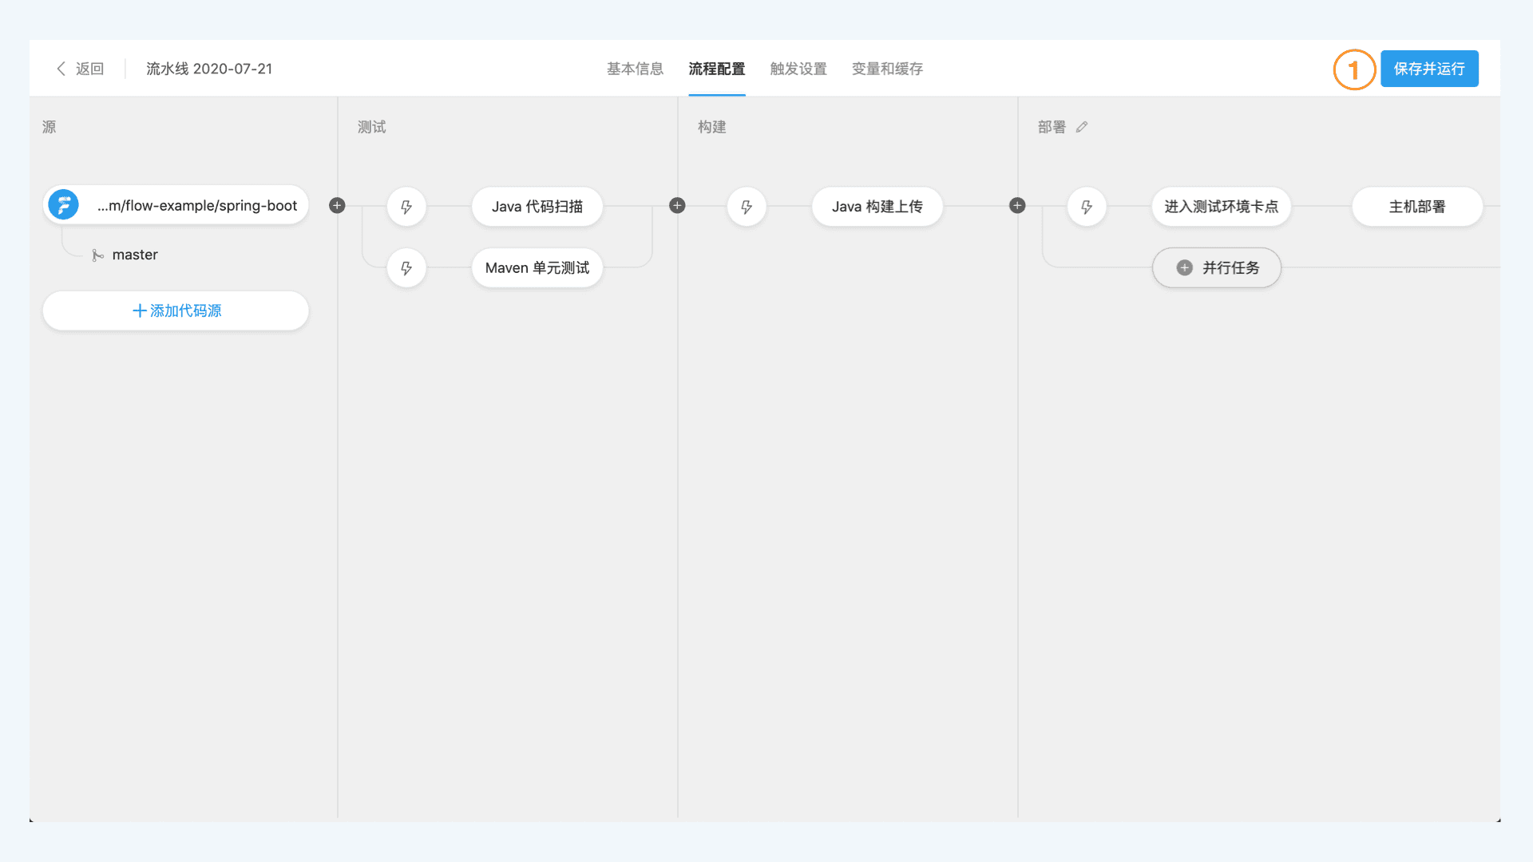The width and height of the screenshot is (1533, 862).
Task: Open the 触发设置 tab
Action: click(798, 69)
